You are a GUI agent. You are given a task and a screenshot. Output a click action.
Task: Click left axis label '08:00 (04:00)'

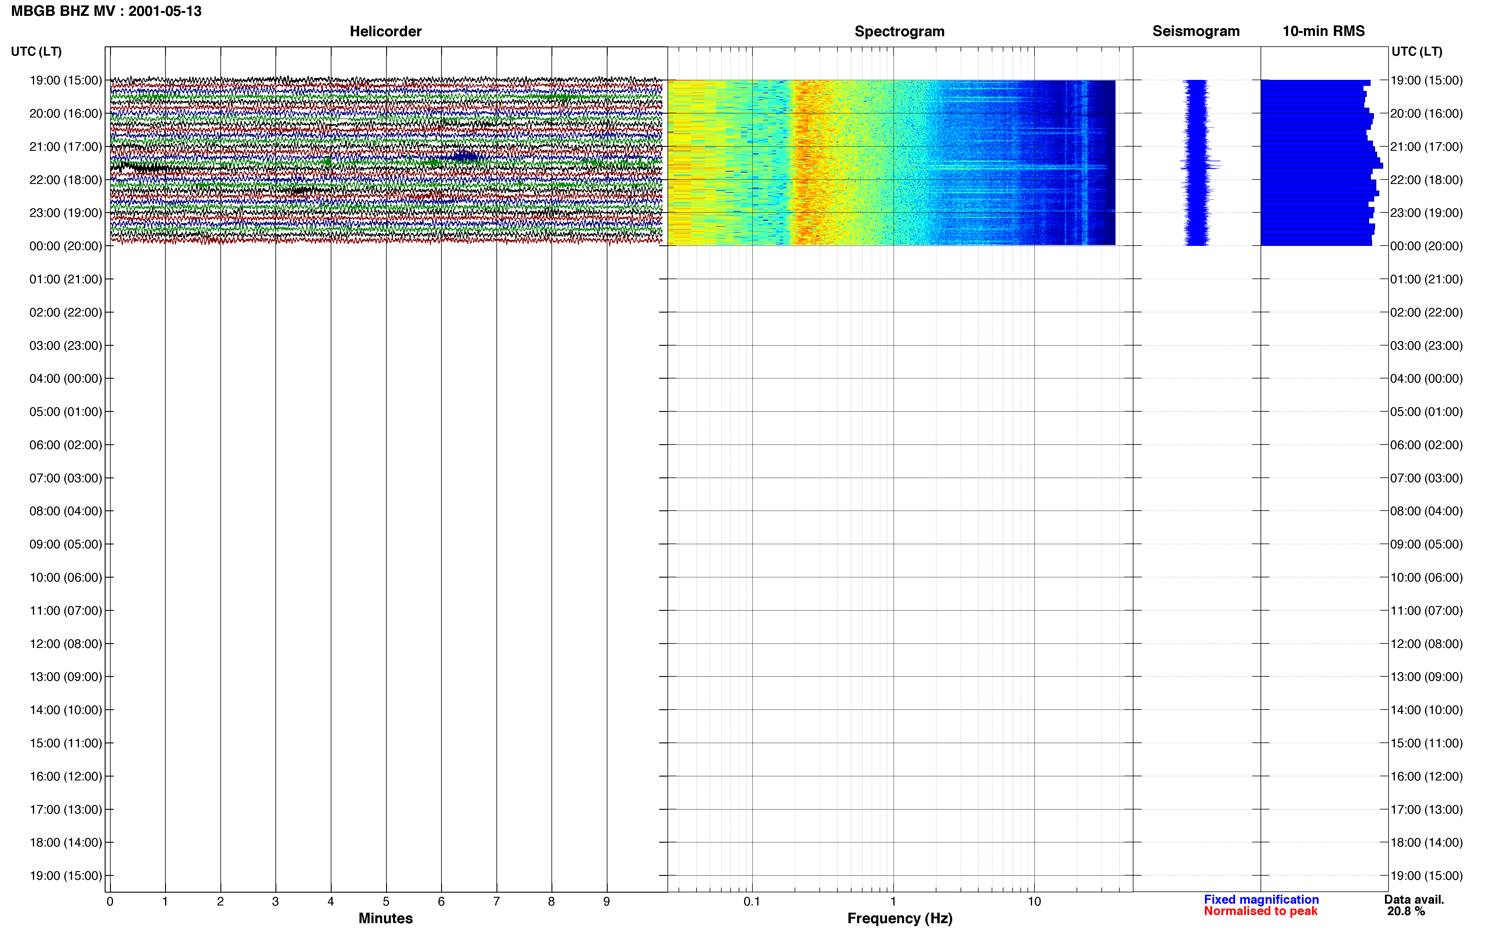click(x=66, y=511)
